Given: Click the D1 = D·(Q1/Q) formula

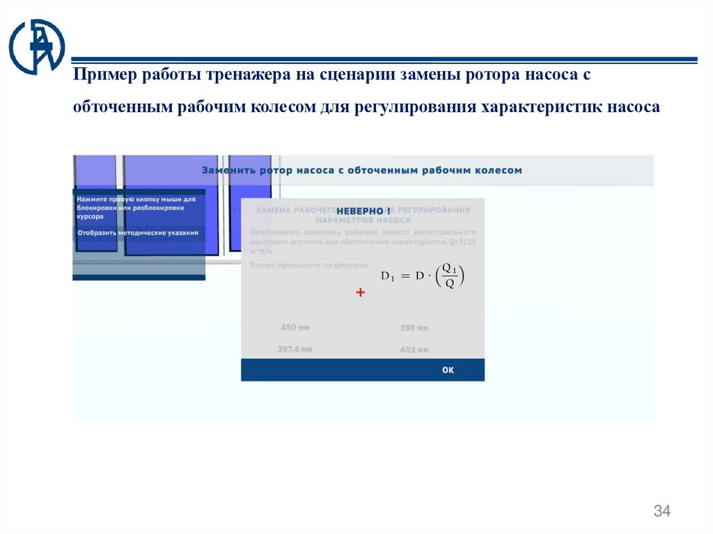Looking at the screenshot, I should 423,276.
